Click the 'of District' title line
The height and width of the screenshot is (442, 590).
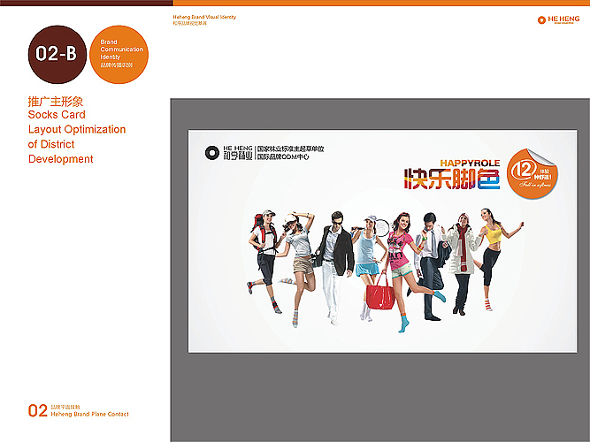click(x=51, y=144)
